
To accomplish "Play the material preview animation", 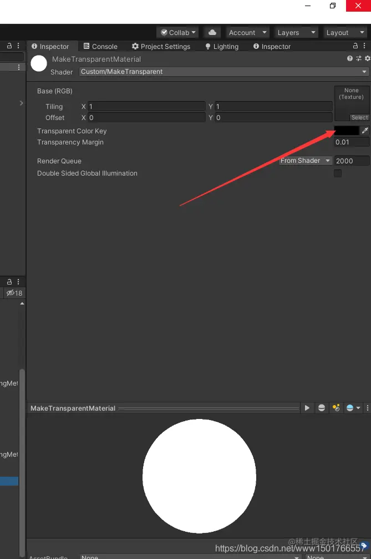I will pyautogui.click(x=307, y=408).
